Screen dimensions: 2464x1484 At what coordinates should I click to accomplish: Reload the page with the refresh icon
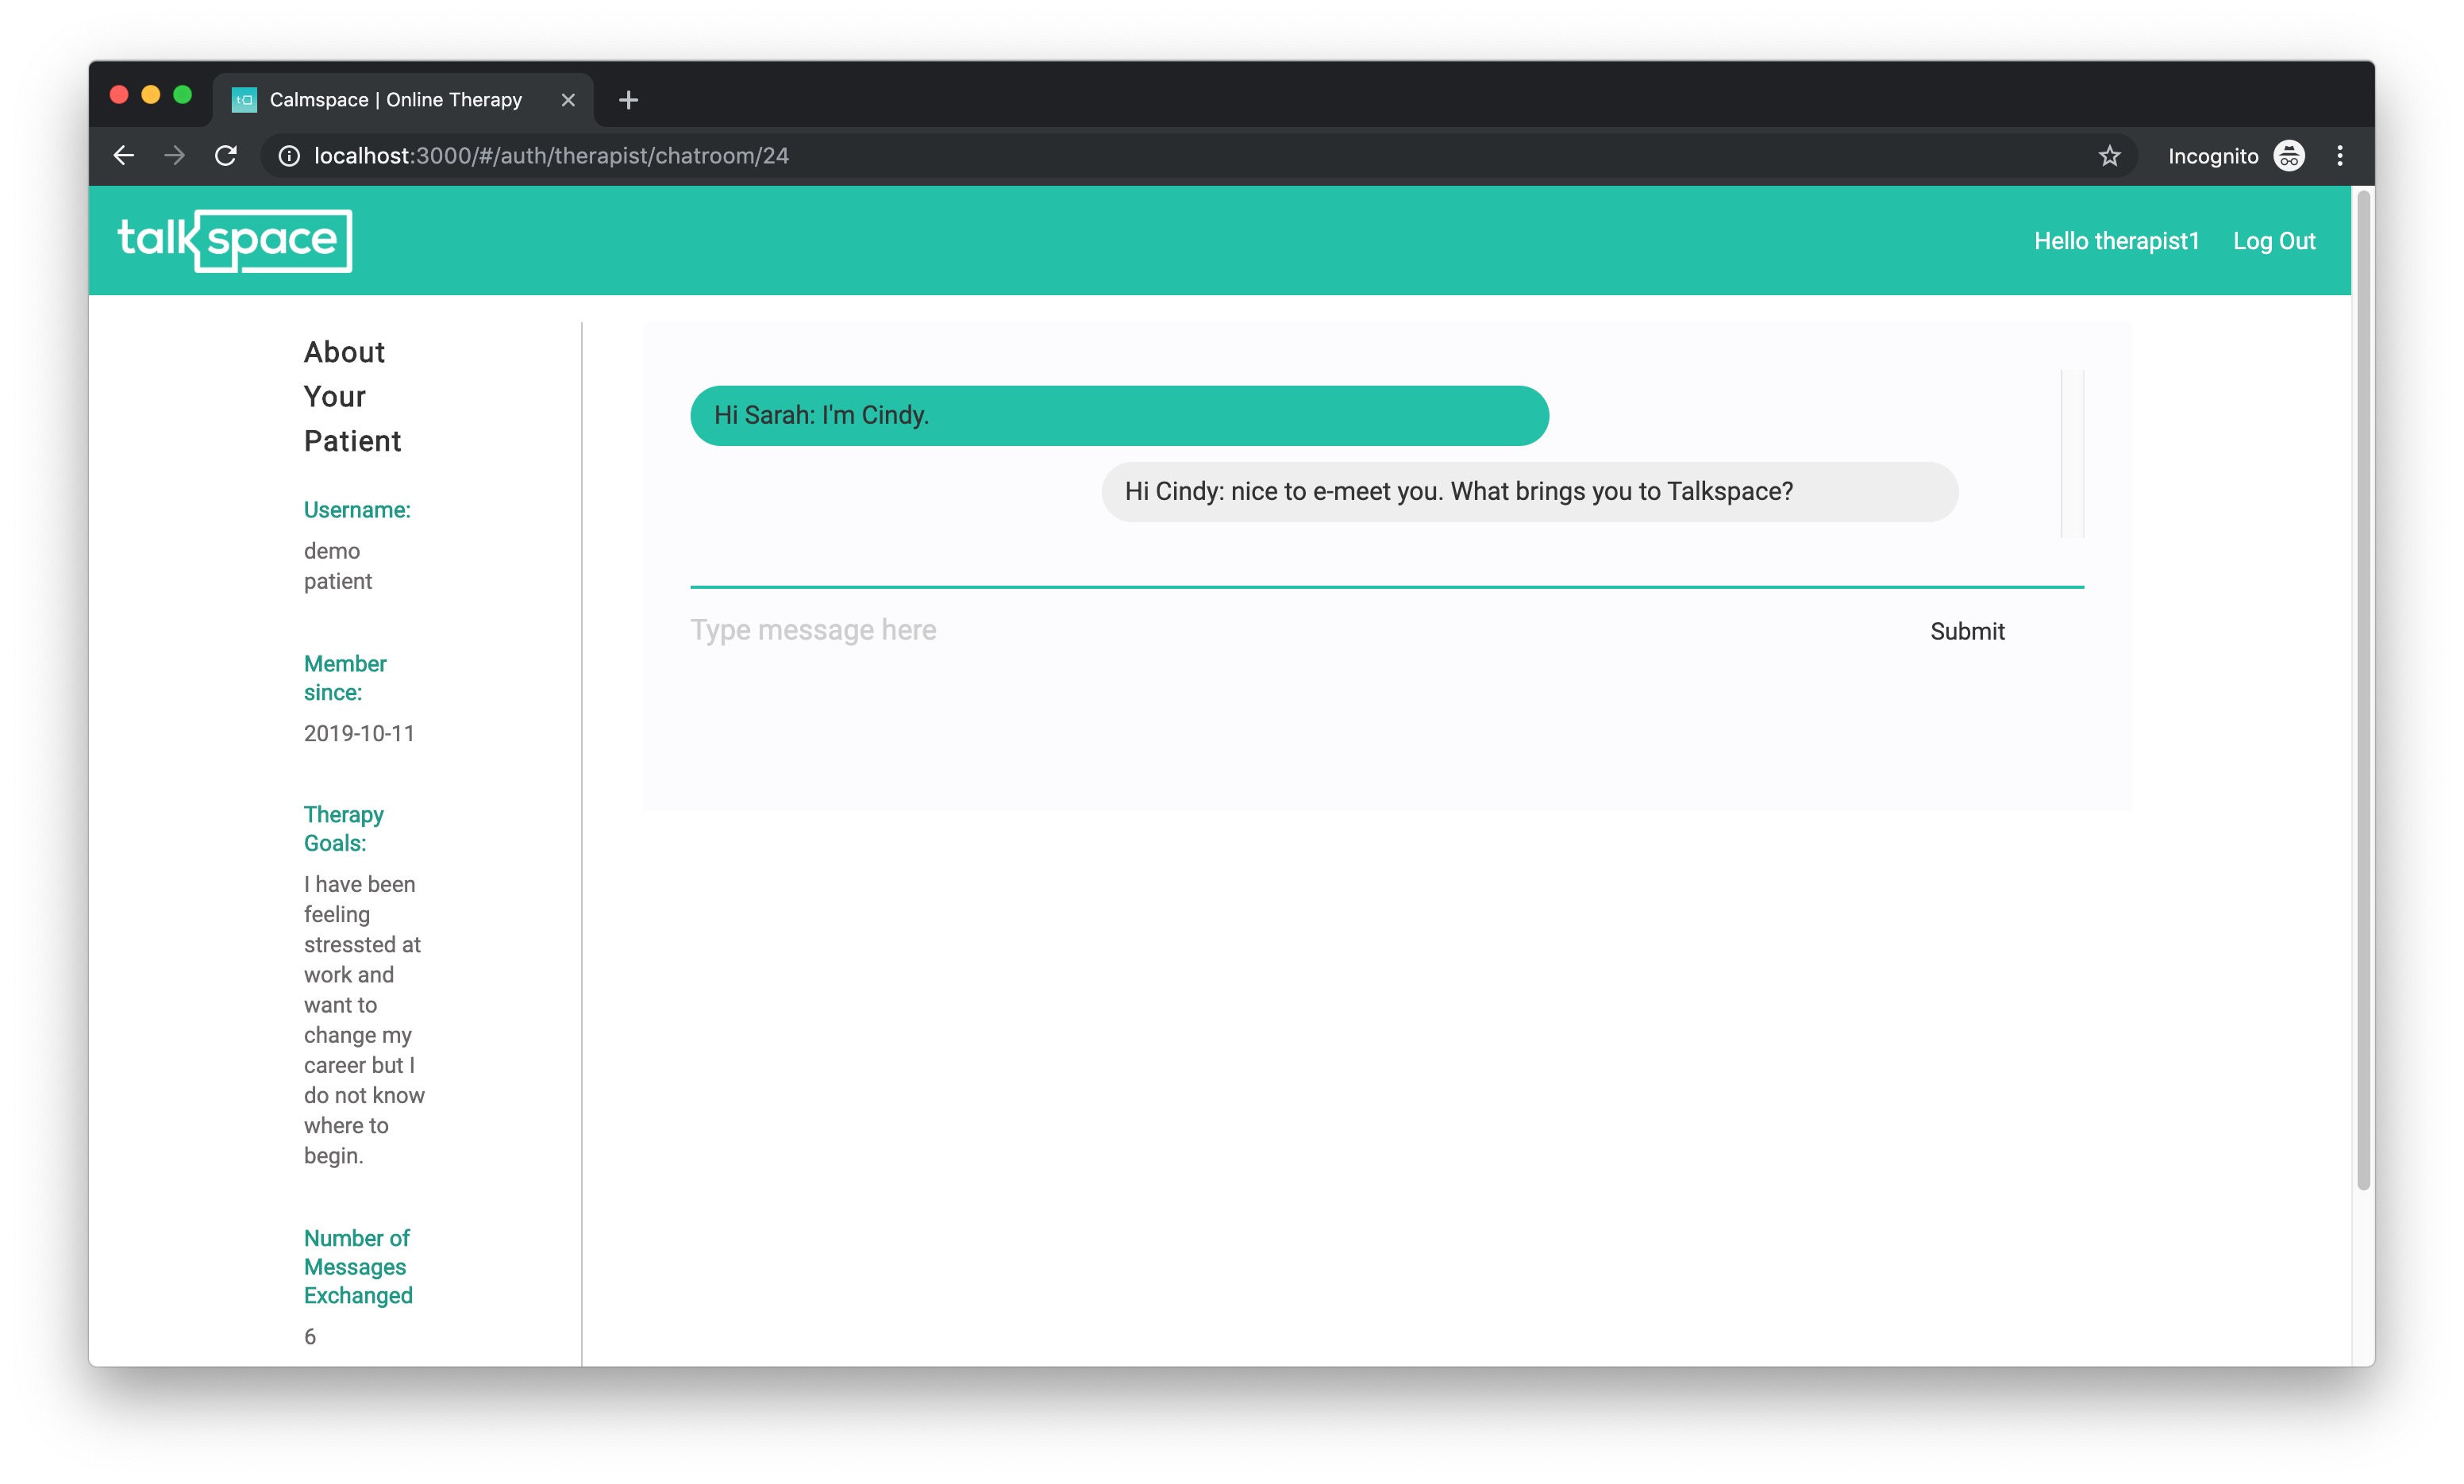pyautogui.click(x=226, y=156)
